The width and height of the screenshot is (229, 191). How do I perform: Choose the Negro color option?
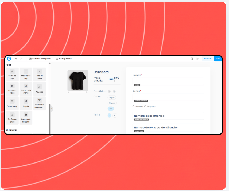(x=112, y=97)
